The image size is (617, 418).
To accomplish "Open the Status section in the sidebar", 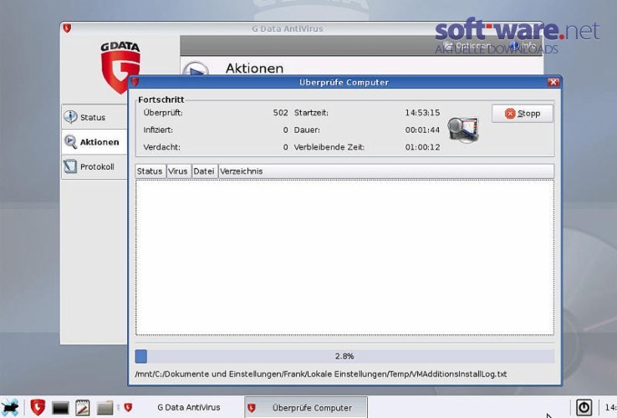I will coord(94,117).
